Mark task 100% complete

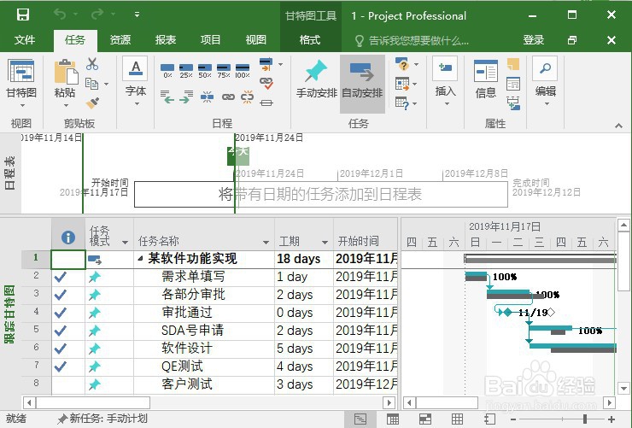(243, 71)
